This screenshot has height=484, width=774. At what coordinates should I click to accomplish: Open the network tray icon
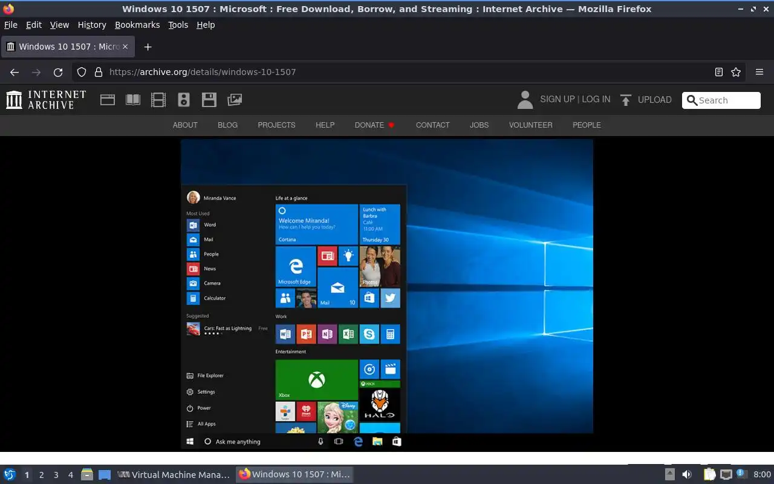(726, 474)
